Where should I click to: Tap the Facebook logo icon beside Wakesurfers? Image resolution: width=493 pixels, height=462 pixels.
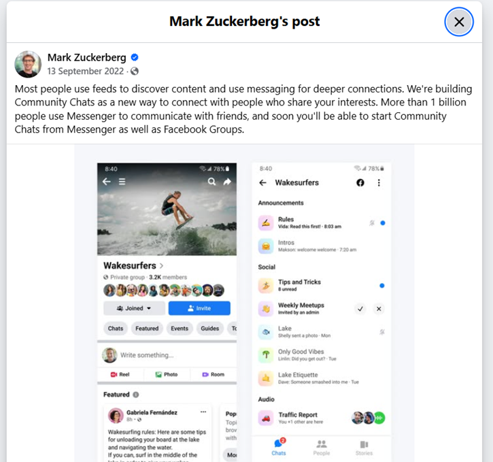point(360,183)
